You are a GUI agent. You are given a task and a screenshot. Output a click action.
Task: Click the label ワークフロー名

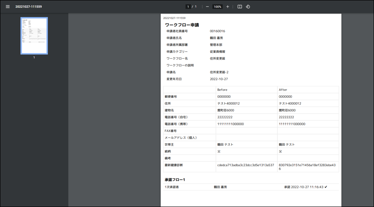click(177, 58)
